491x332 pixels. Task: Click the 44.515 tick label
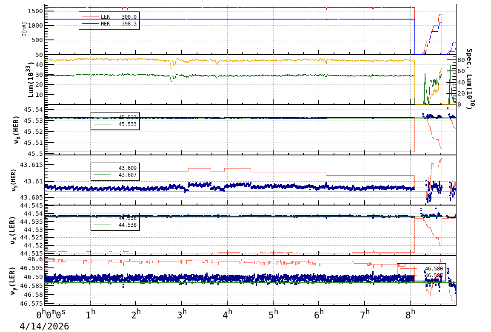tap(31, 253)
